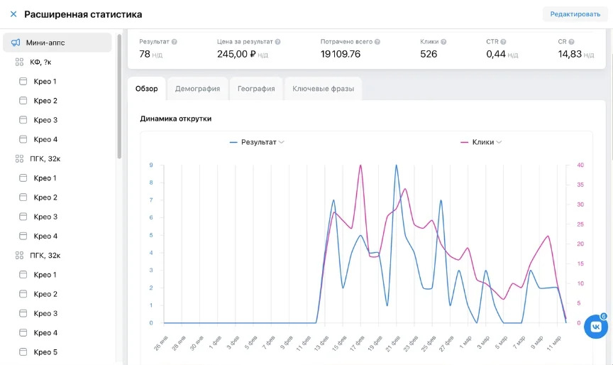
Task: Select Крео 3 in the first ПГК, 32к group
Action: tap(45, 217)
